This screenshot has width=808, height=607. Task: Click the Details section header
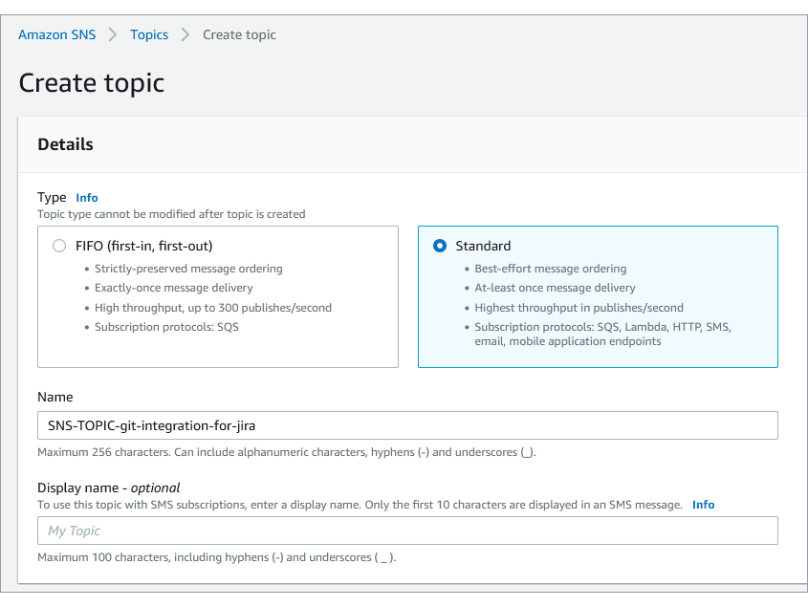(65, 144)
